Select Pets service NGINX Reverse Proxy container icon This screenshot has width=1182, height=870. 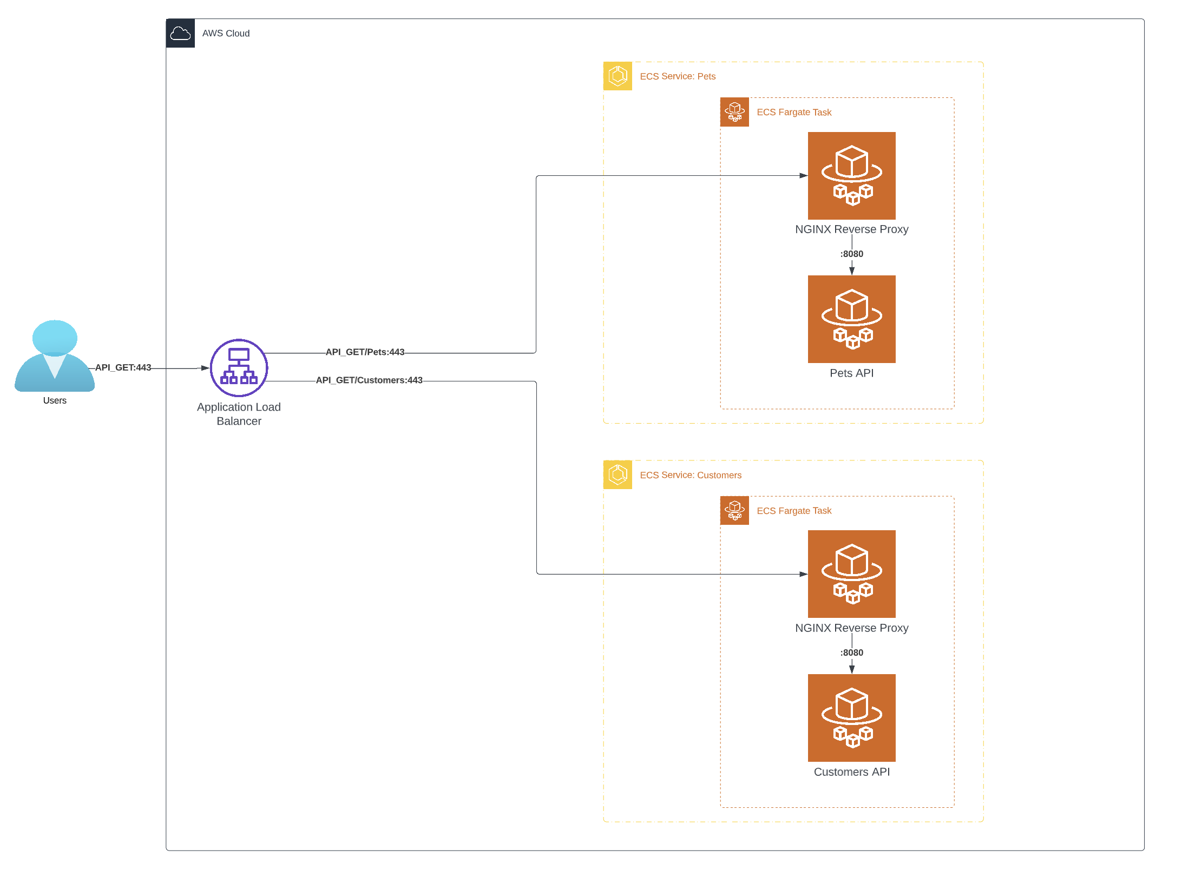[851, 176]
